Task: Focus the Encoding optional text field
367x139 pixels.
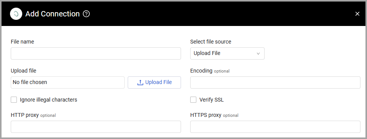Action: click(275, 82)
